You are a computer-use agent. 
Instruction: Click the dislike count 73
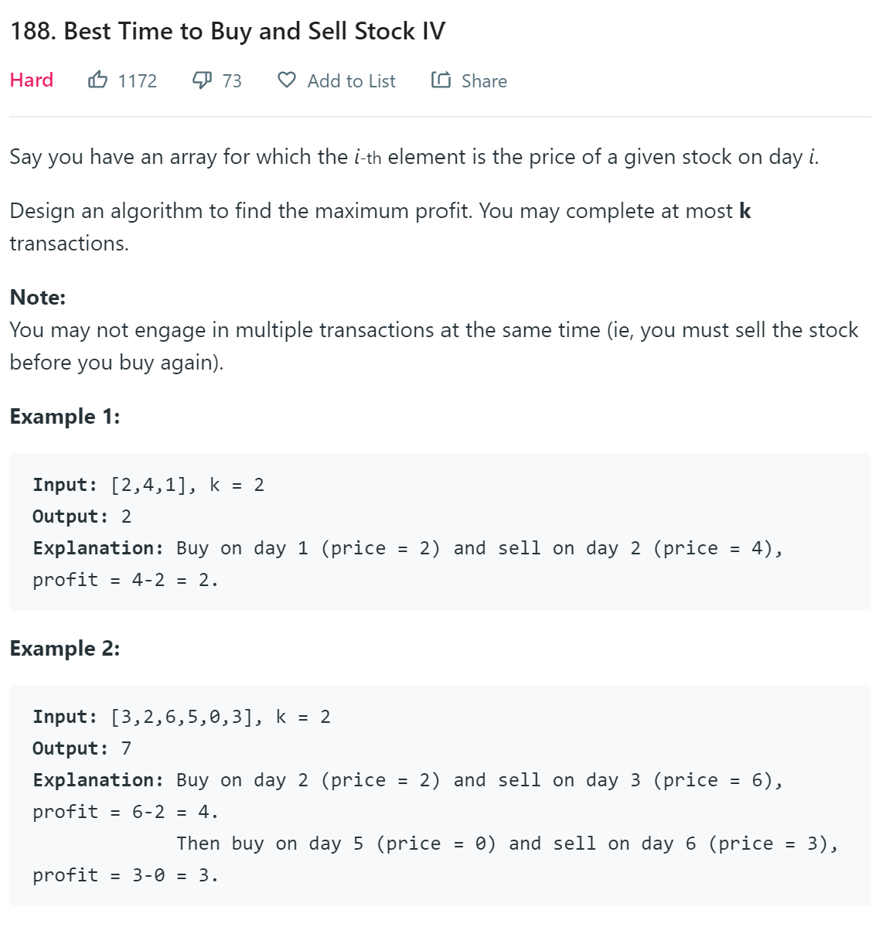point(232,81)
